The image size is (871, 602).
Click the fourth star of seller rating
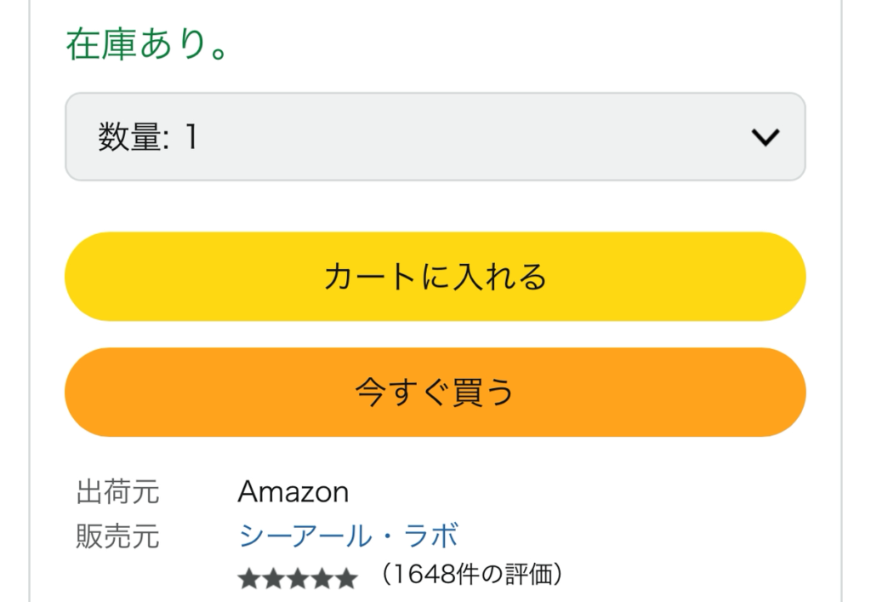point(322,580)
